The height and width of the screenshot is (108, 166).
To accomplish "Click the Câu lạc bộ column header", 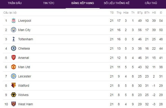I will click(10, 13).
